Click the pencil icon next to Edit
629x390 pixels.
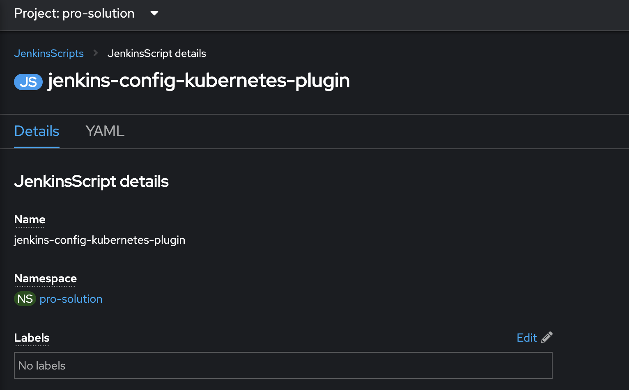(x=547, y=338)
